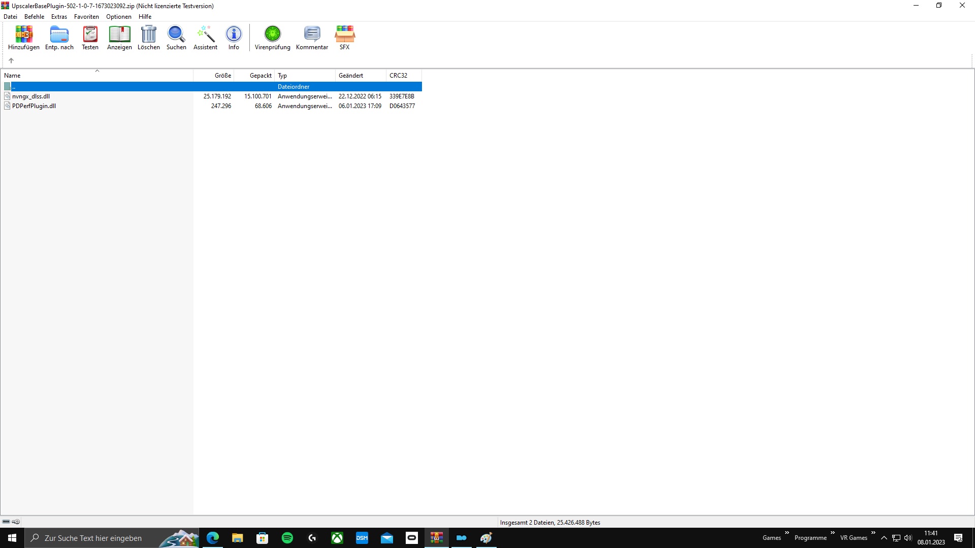
Task: Go up one folder level arrow
Action: [11, 60]
